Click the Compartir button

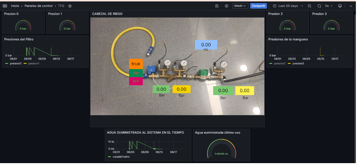point(258,6)
